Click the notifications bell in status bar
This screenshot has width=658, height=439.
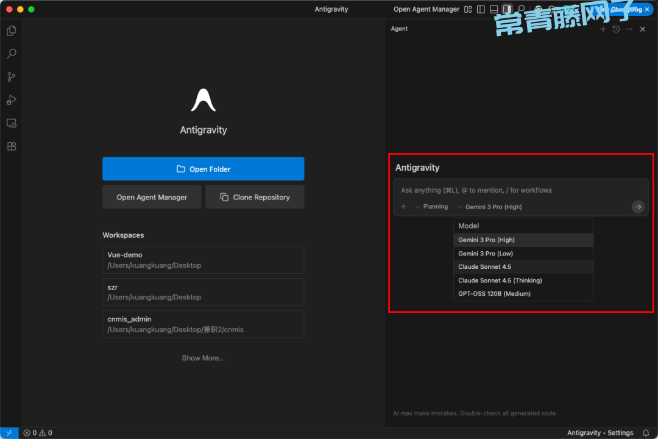[x=646, y=433]
